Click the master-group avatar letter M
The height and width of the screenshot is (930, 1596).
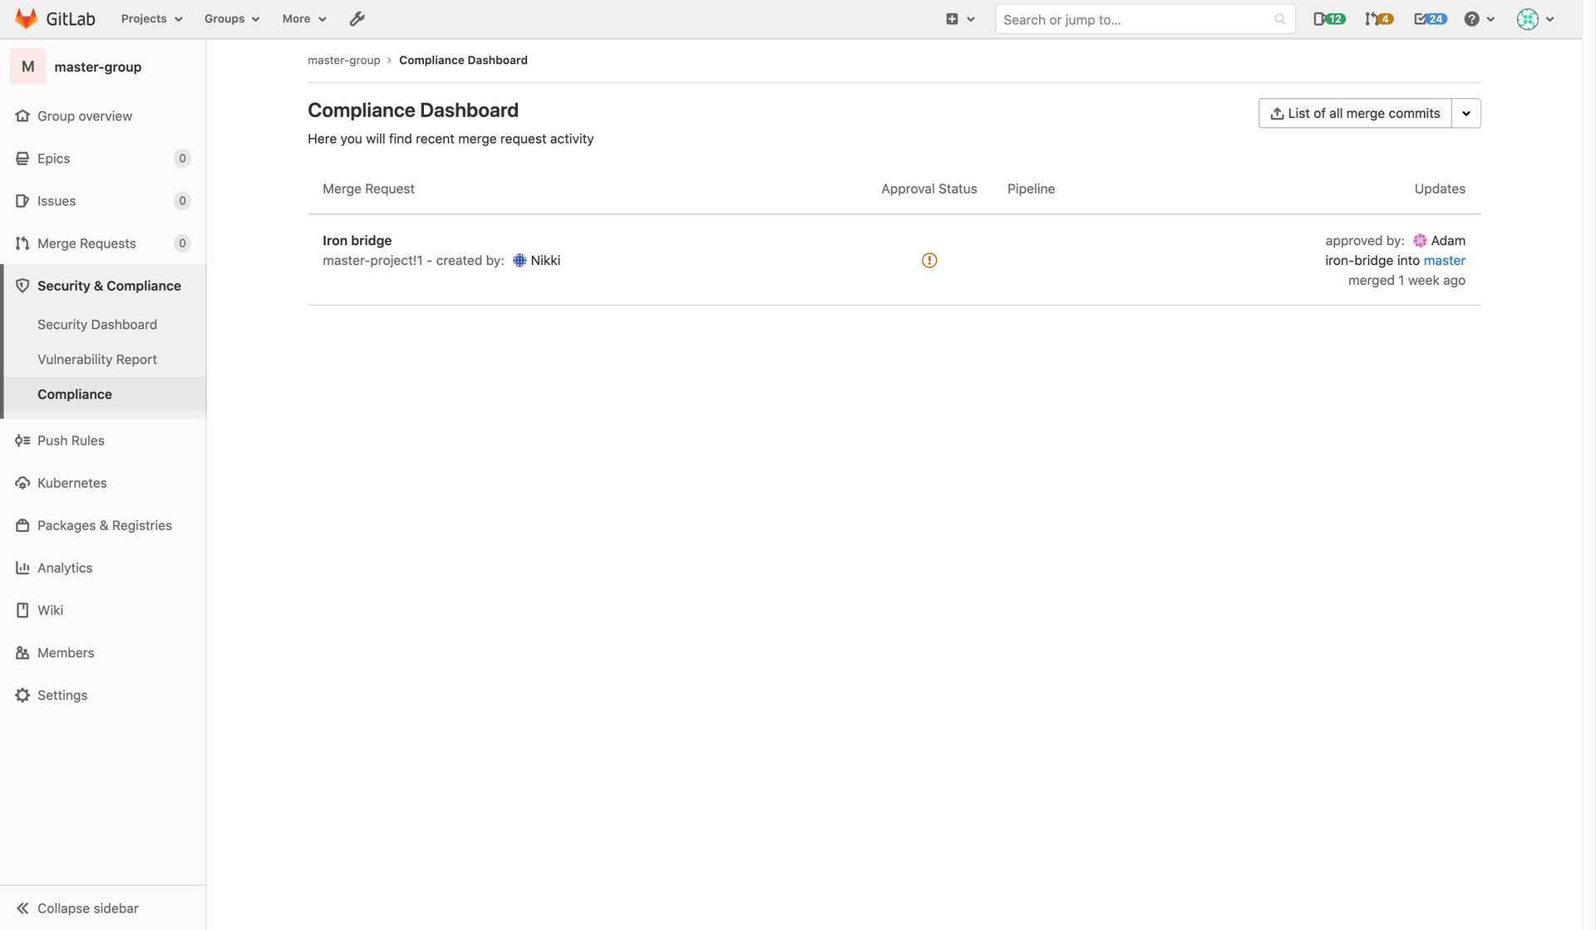click(28, 66)
